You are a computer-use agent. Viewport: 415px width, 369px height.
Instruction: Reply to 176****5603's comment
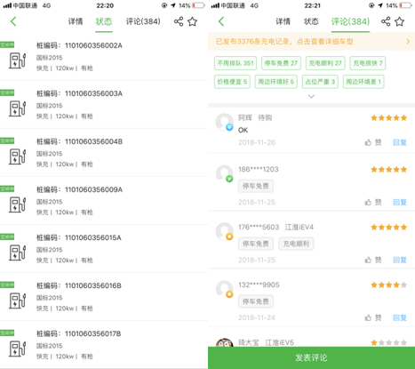click(x=400, y=260)
